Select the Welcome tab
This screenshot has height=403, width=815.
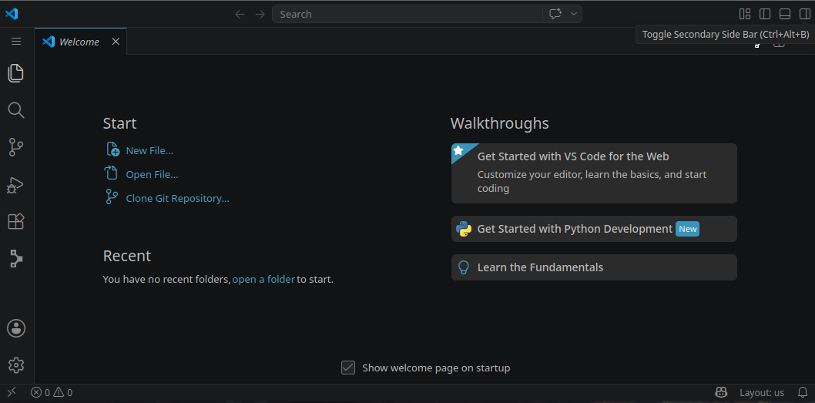pos(79,42)
